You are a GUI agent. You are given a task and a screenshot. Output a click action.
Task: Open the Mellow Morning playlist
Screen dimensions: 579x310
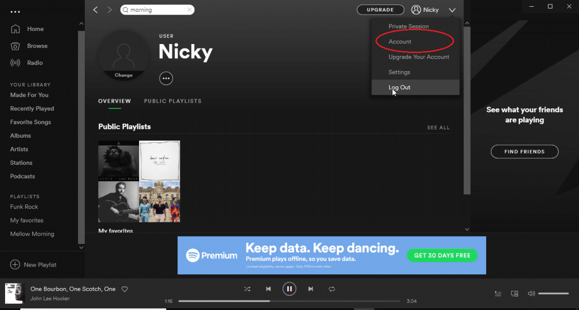click(x=32, y=234)
